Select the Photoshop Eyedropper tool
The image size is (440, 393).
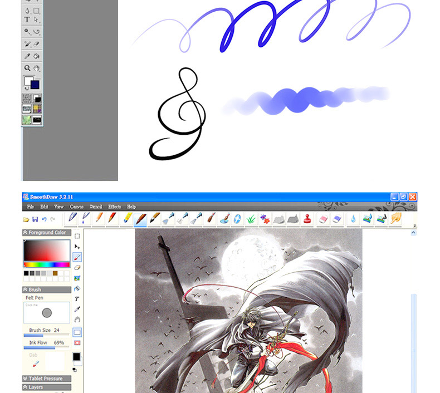point(27,56)
